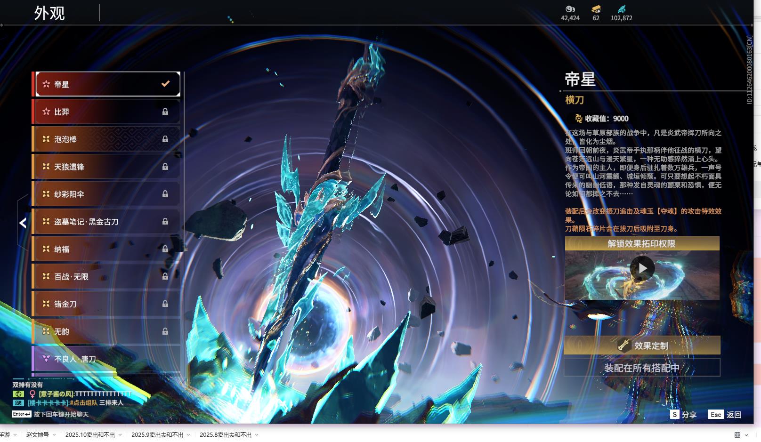
Task: Switch to the 2025.10卖出和不出 sheet tab
Action: [90, 434]
